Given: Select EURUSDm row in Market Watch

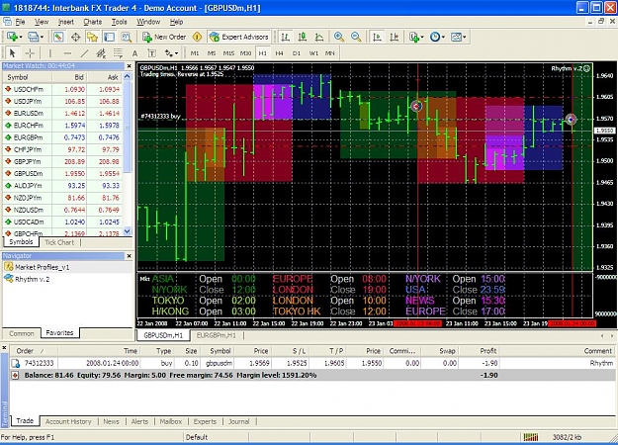Looking at the screenshot, I should point(62,114).
